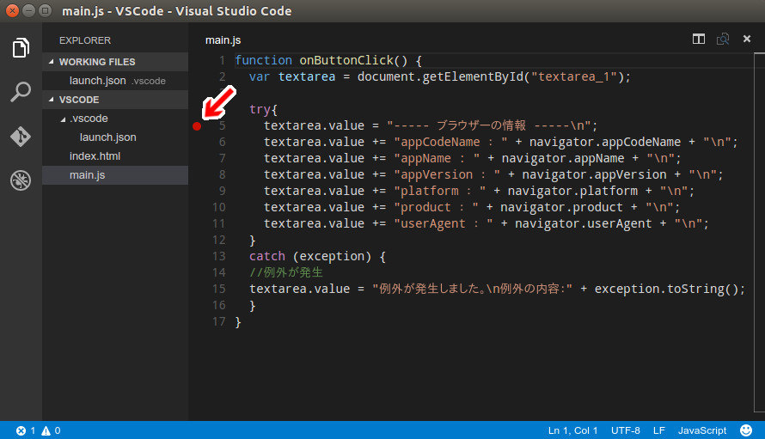Click line number 13 in the gutter
The width and height of the screenshot is (765, 439).
pos(219,256)
